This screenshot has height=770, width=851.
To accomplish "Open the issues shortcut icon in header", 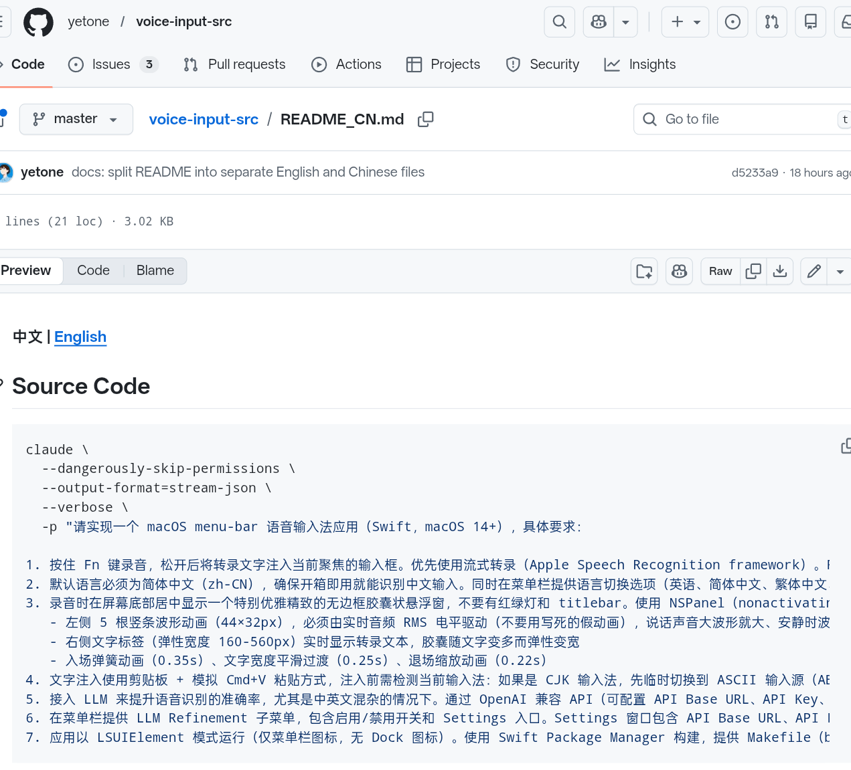I will pos(732,22).
